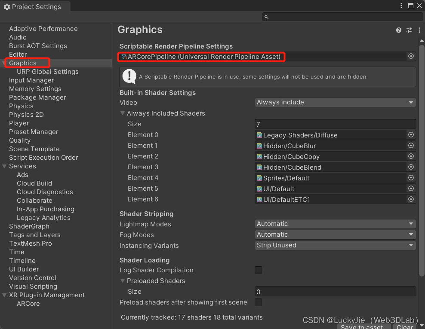Viewport: 425px width, 329px height.
Task: Open the Graphics help documentation icon
Action: [398, 30]
